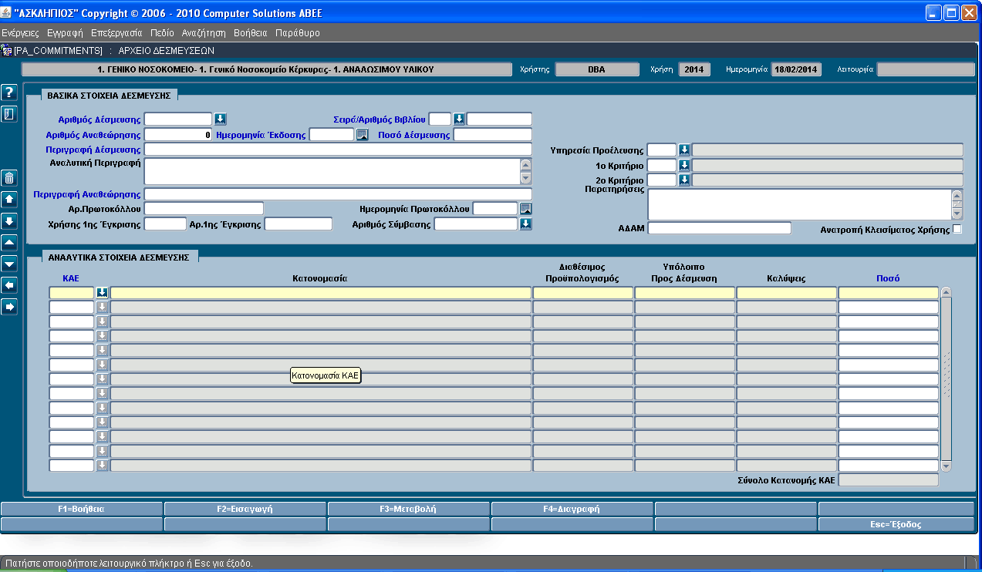Open the Πεδίο menu

pos(162,33)
